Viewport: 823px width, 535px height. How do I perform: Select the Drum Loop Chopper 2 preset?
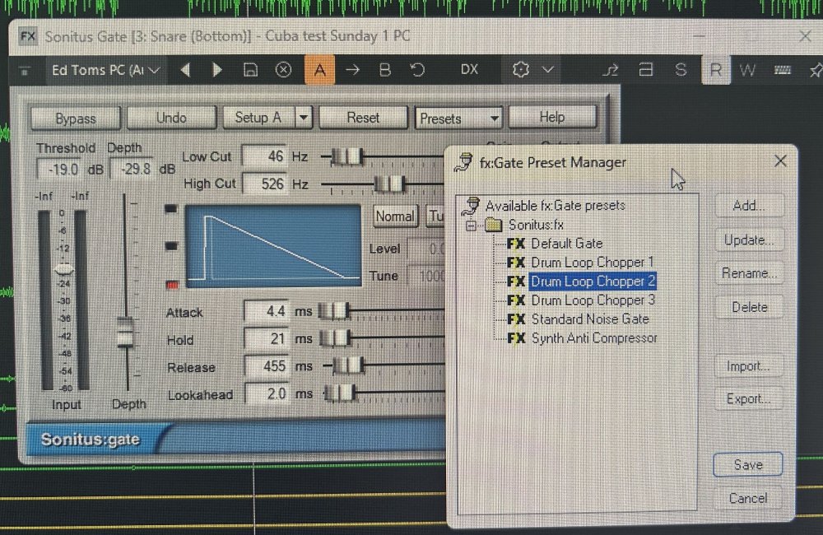click(593, 281)
